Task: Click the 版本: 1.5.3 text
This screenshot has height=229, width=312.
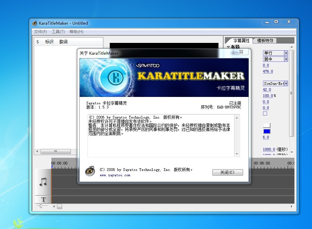Action: [98, 107]
